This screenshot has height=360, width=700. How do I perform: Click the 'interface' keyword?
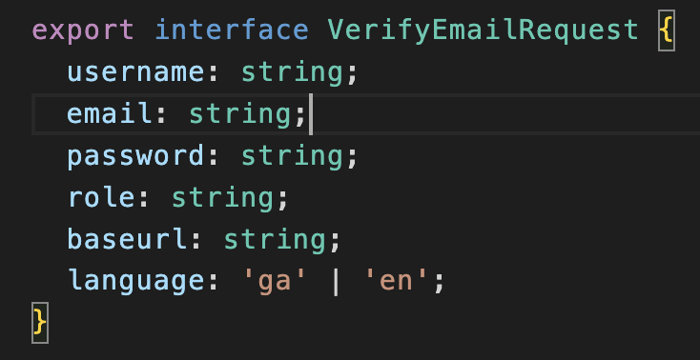click(232, 30)
